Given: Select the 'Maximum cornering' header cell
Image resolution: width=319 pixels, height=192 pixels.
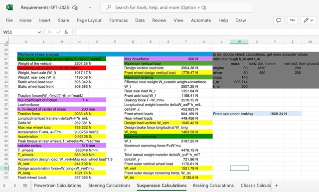Looking at the screenshot, I should (x=168, y=137).
